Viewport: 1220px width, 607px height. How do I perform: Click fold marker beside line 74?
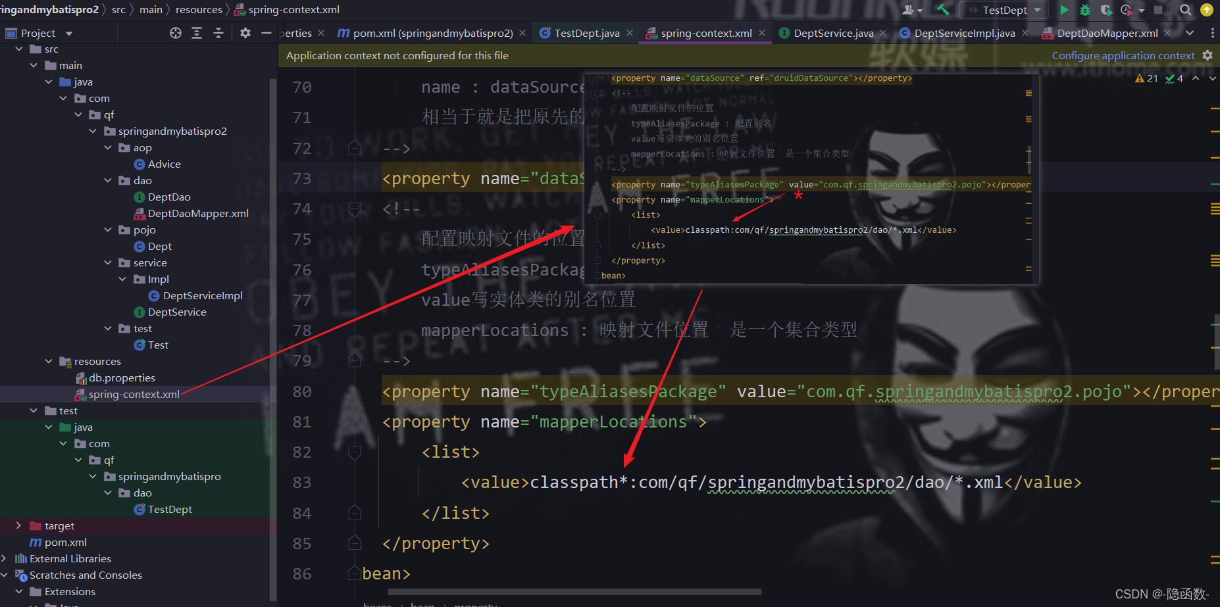click(x=355, y=209)
